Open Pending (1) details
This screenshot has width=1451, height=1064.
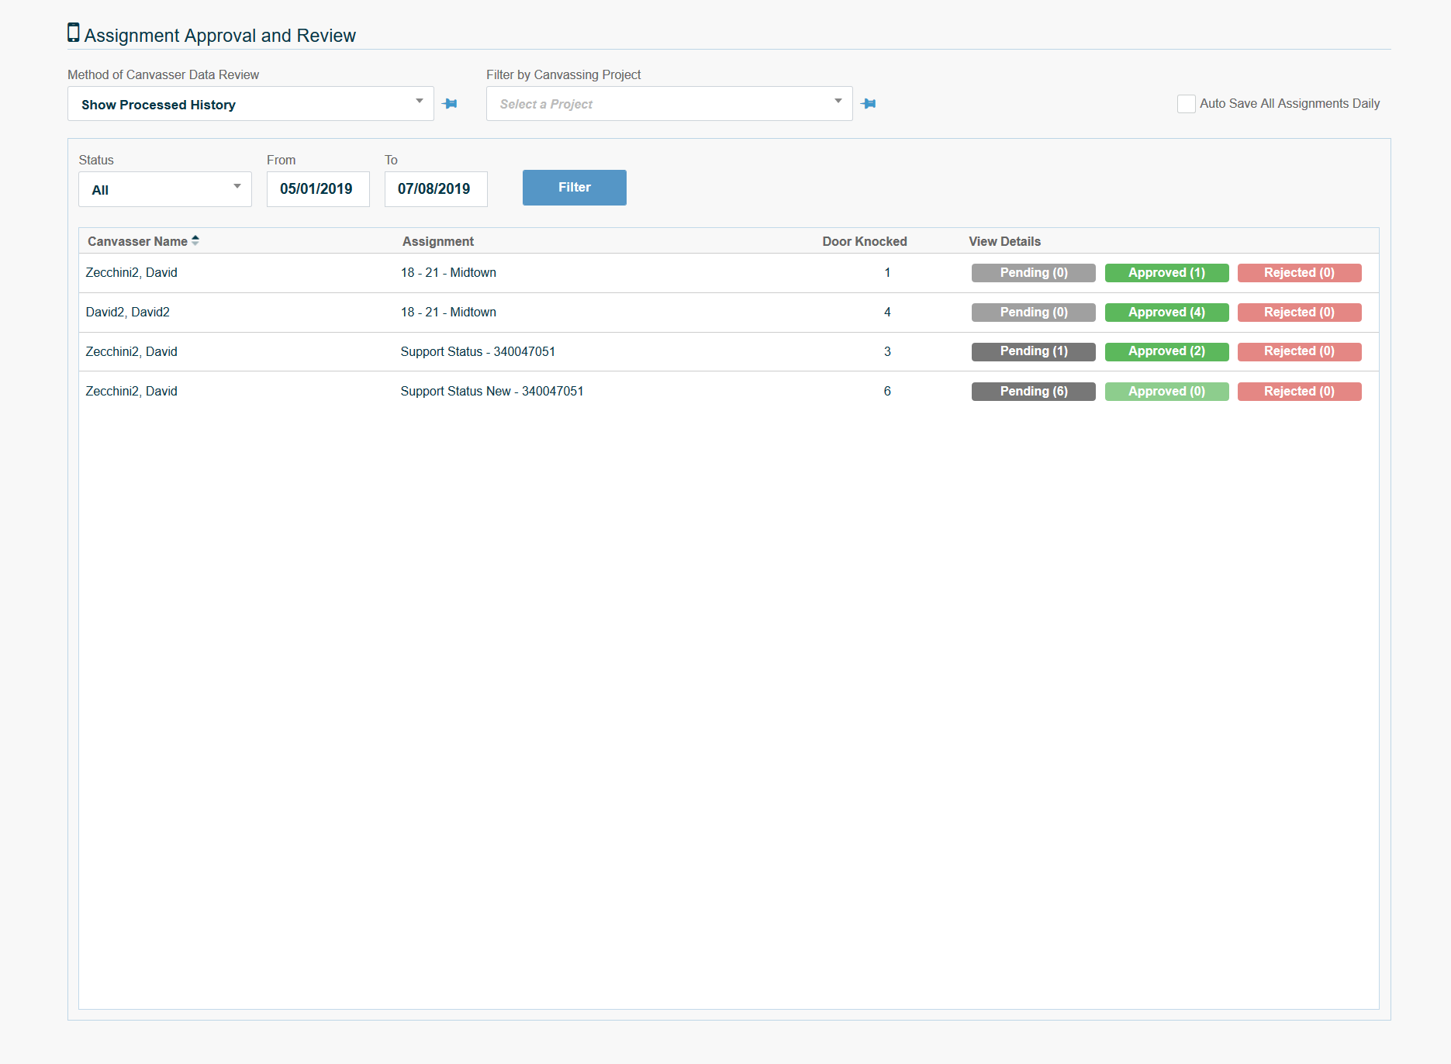[1034, 352]
